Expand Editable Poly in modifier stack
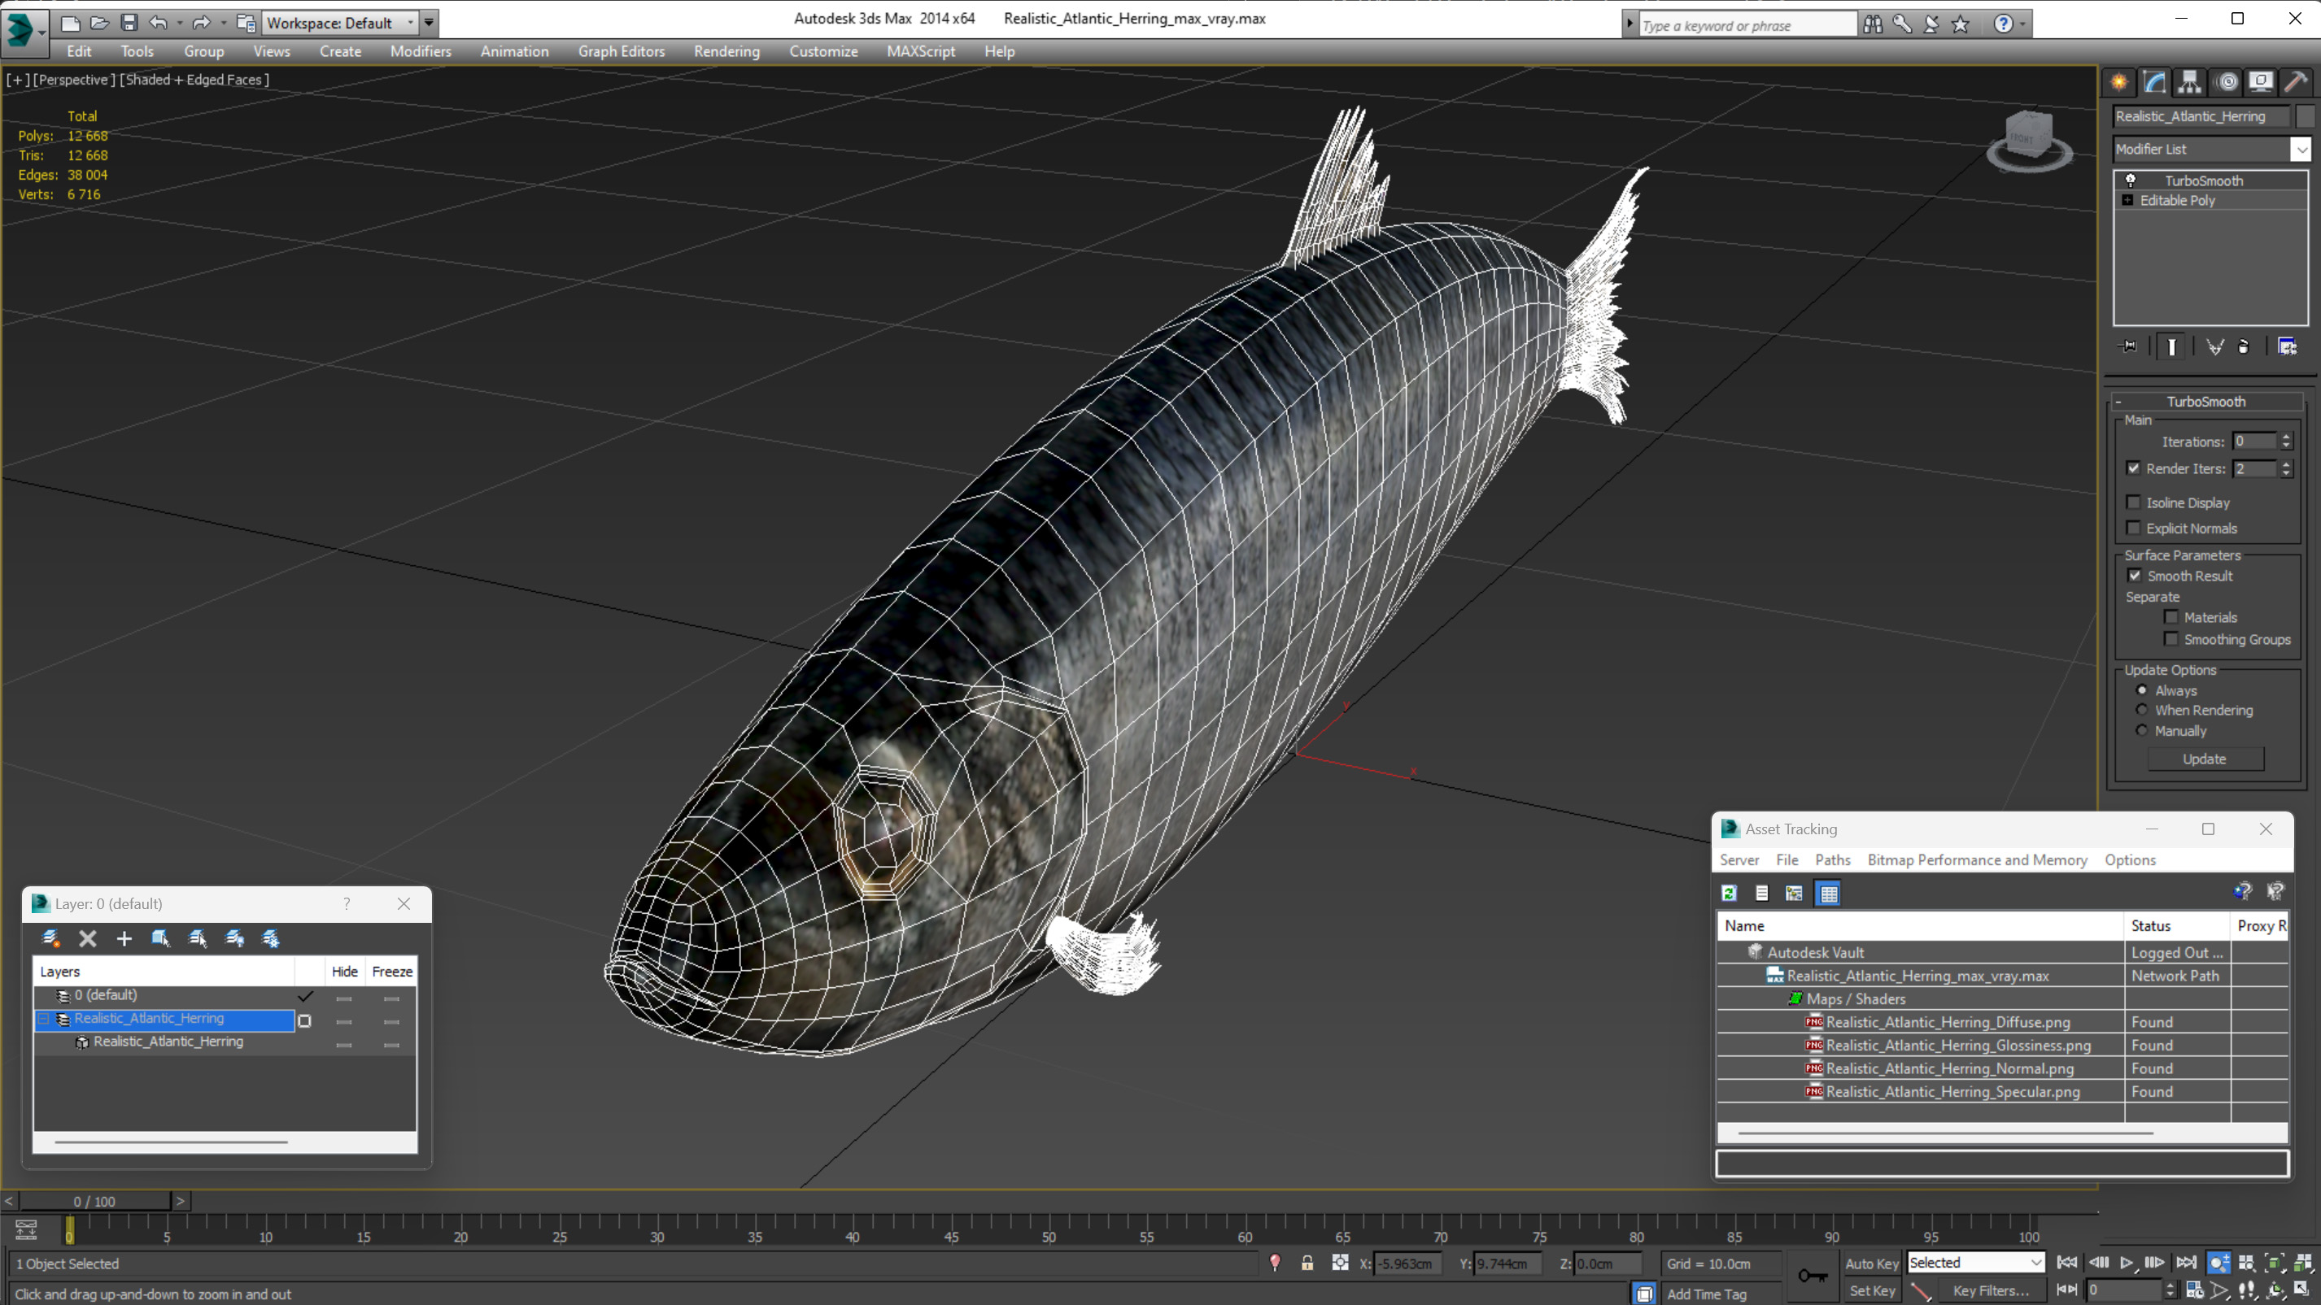 tap(2127, 200)
